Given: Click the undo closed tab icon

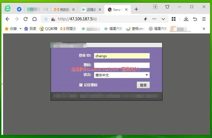Looking at the screenshot, I should click(195, 19).
